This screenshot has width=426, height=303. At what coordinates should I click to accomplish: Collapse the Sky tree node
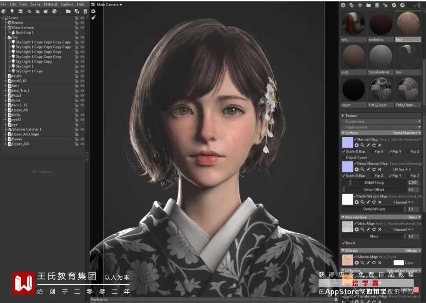[x=6, y=37]
